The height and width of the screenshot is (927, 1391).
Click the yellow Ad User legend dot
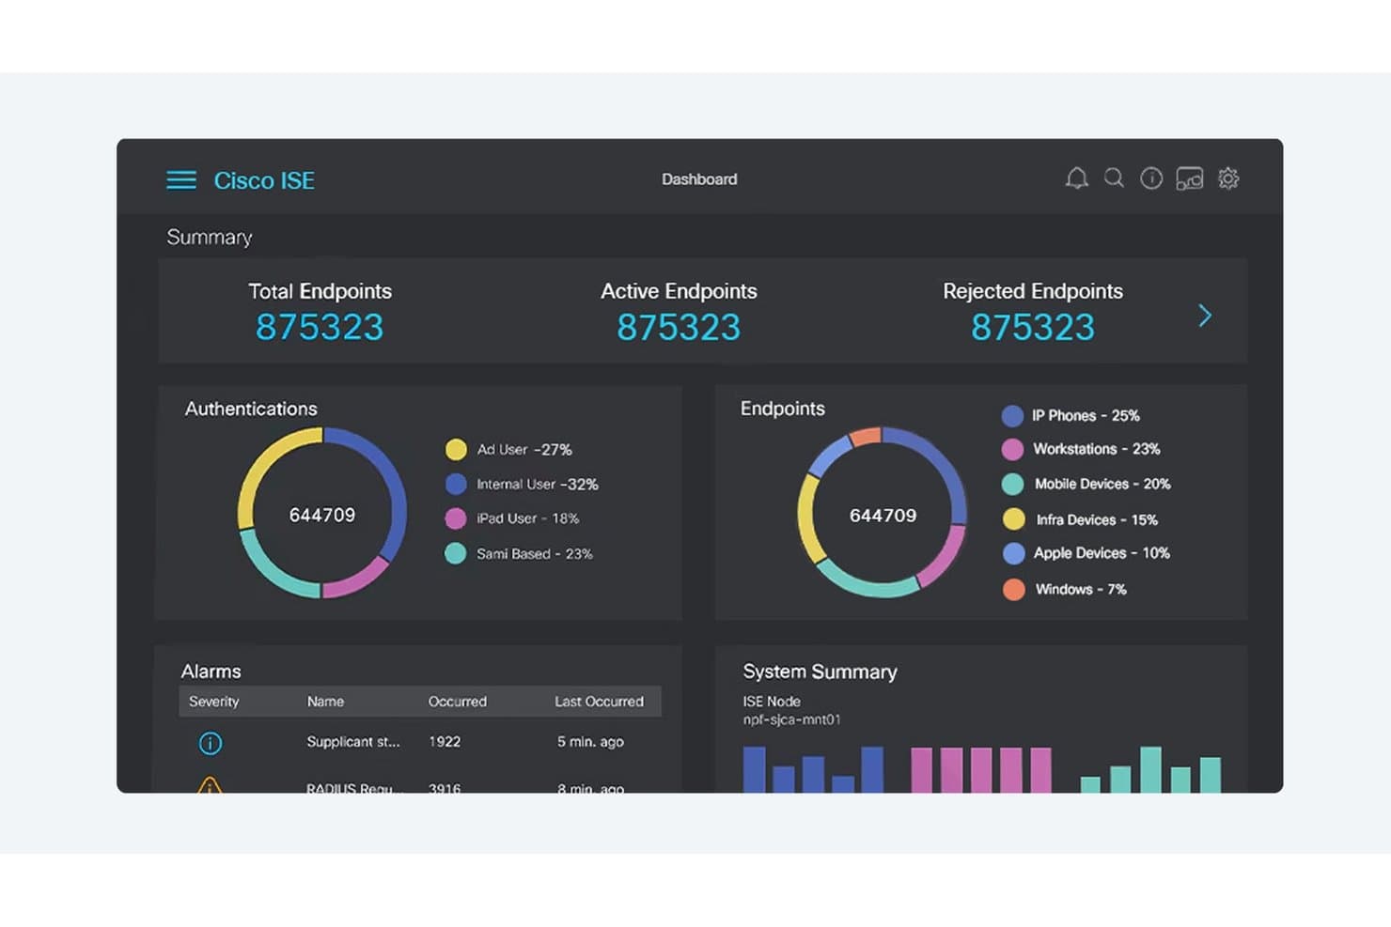pos(456,449)
